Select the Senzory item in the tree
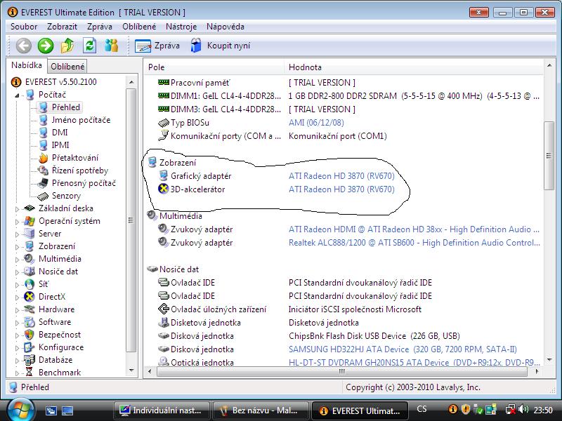The image size is (562, 421). 65,196
